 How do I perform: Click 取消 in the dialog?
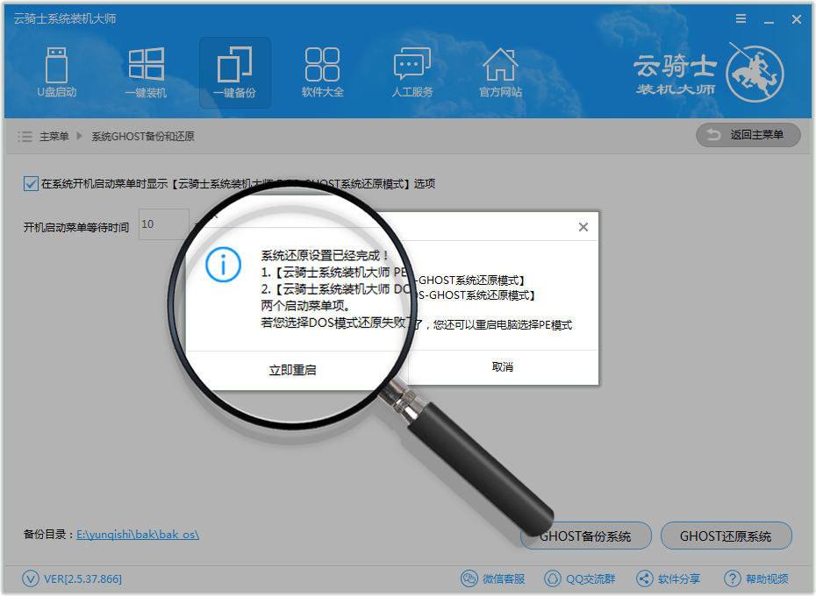click(x=503, y=367)
